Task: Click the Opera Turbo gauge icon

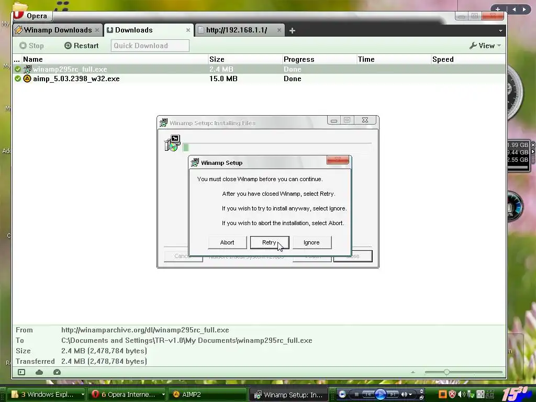Action: point(57,372)
